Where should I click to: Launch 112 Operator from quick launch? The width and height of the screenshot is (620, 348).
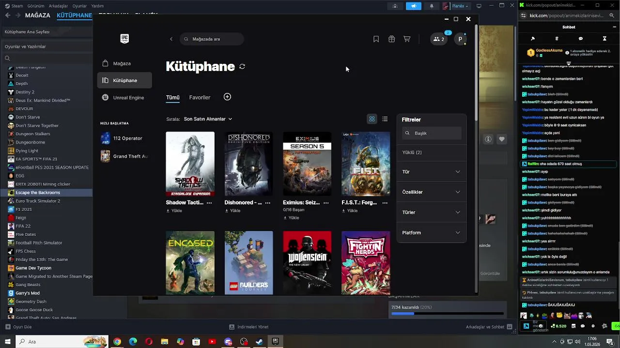click(124, 138)
